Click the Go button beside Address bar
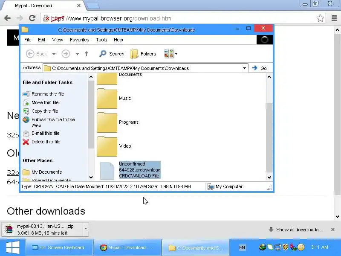Image resolution: width=341 pixels, height=256 pixels. point(259,68)
